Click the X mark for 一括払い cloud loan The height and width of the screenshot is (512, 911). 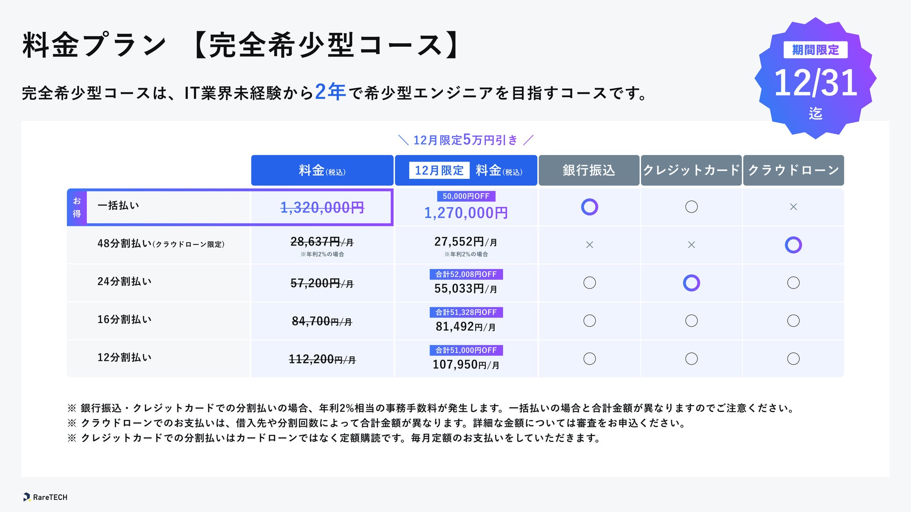click(x=793, y=207)
